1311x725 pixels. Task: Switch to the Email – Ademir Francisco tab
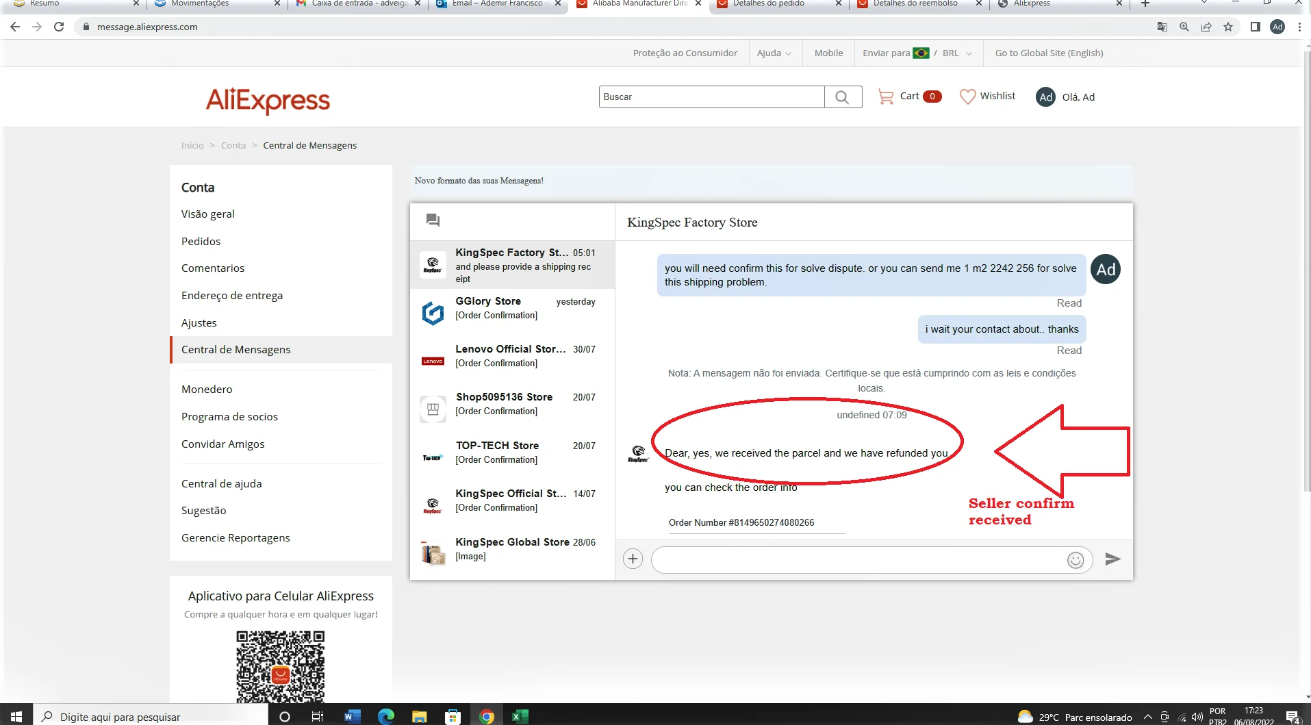pyautogui.click(x=498, y=4)
